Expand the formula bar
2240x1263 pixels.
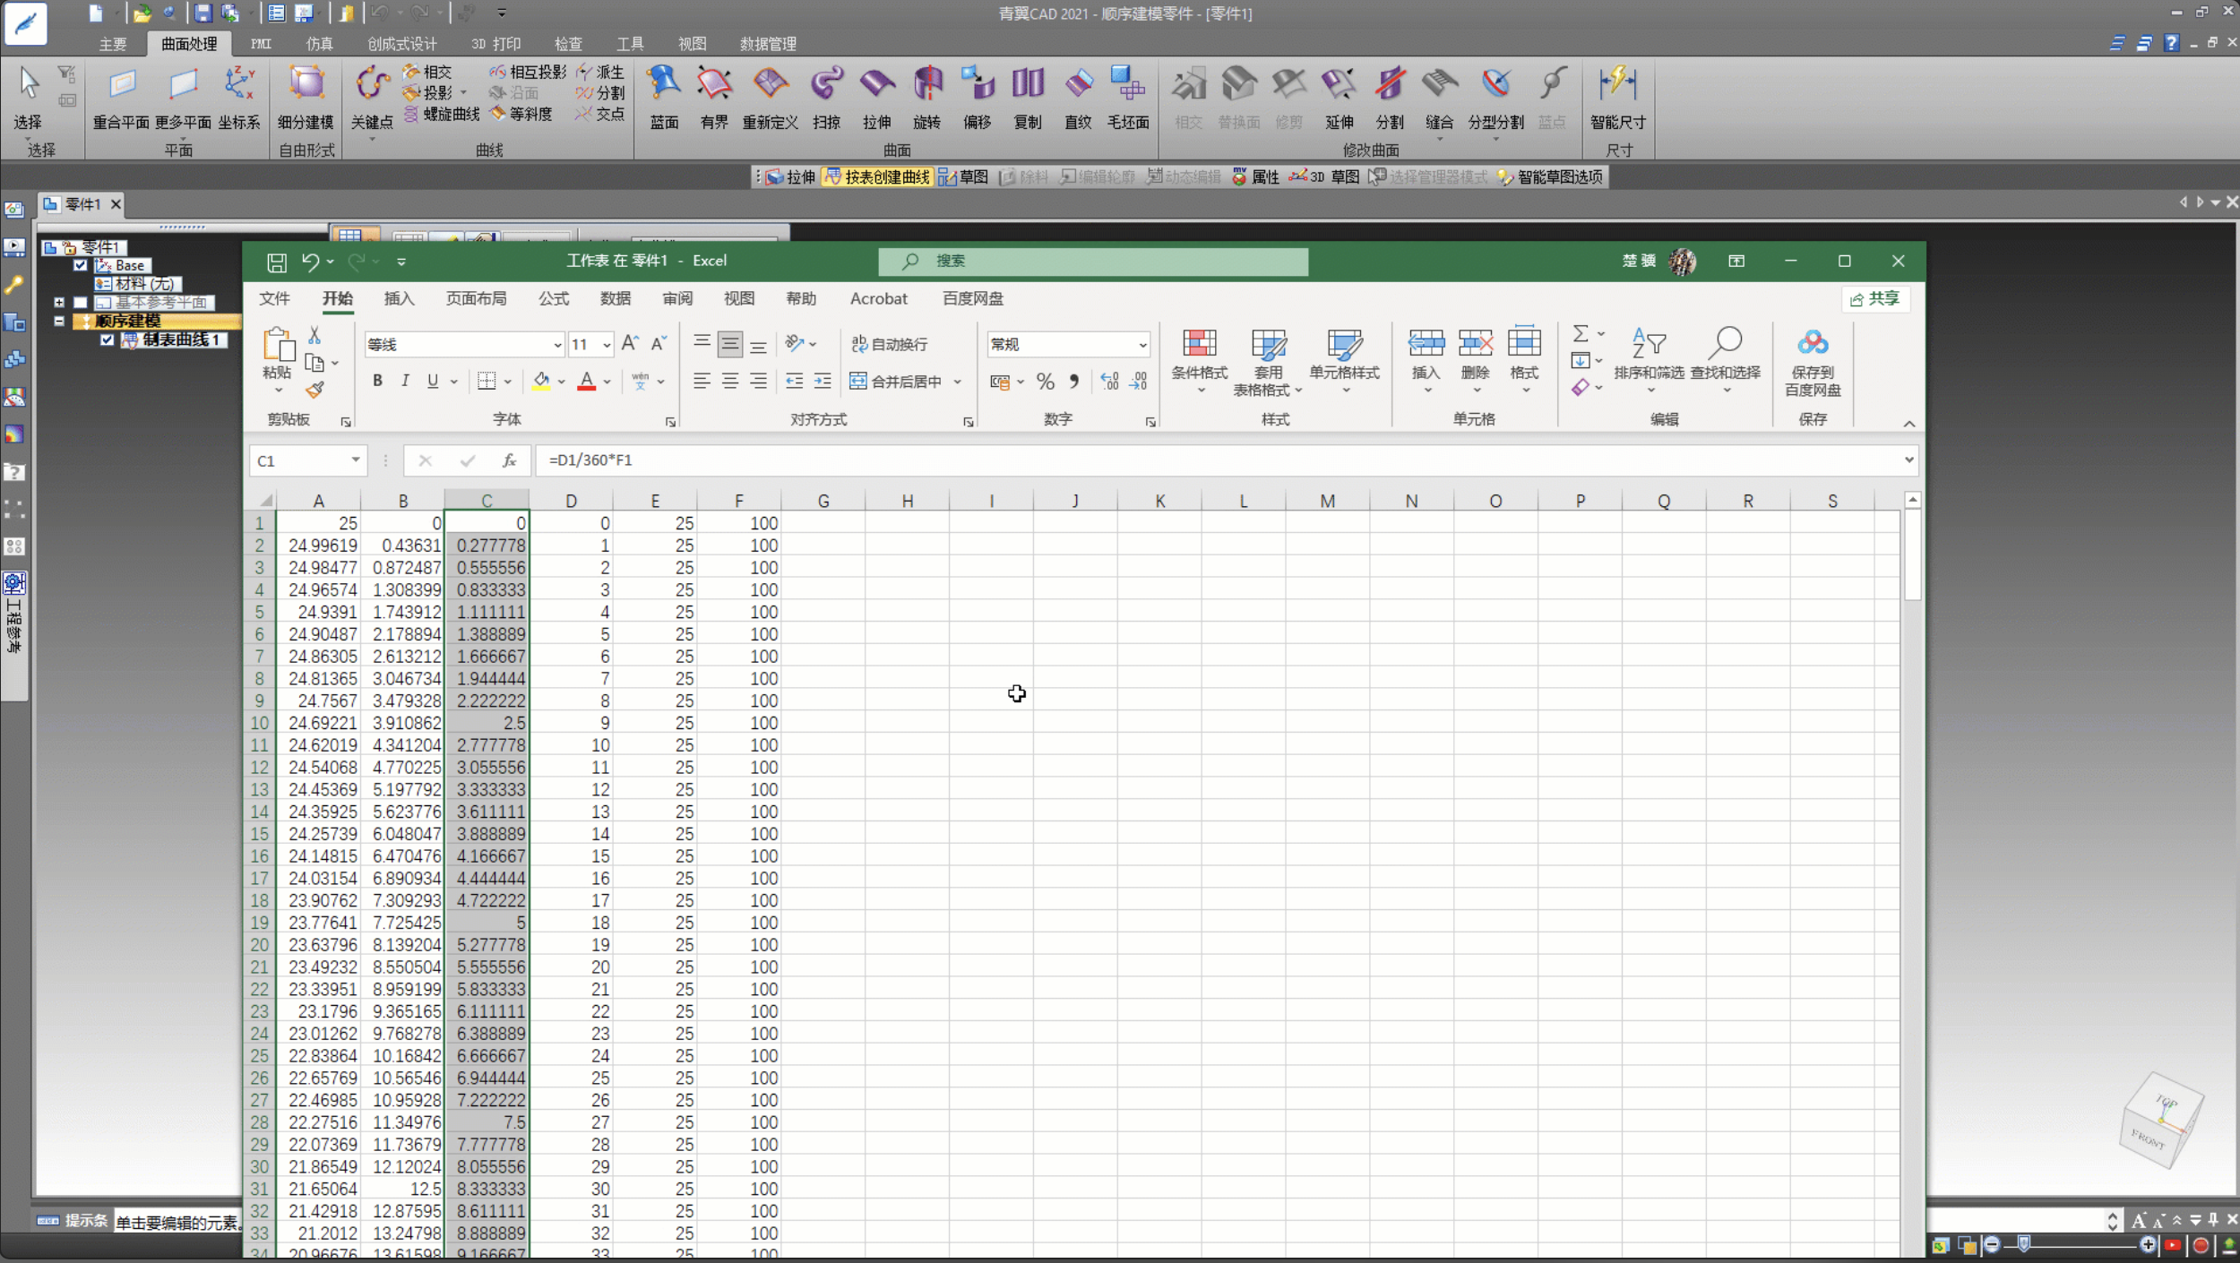point(1908,460)
